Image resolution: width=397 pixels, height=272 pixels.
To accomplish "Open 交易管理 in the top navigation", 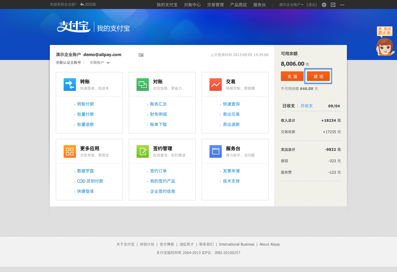I will click(215, 5).
